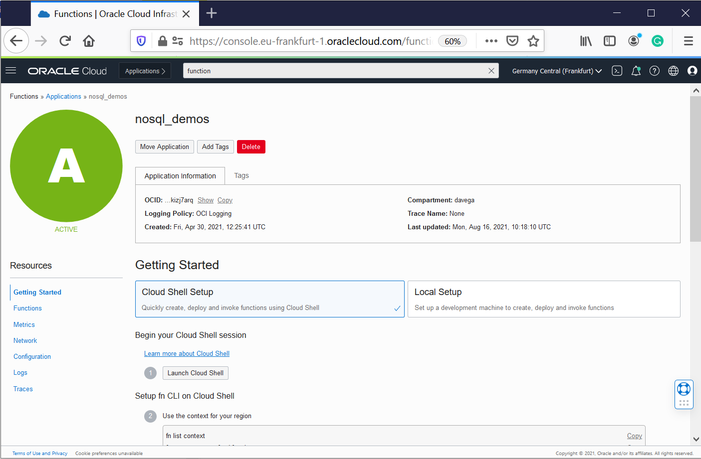
Task: Click the Add Tags button
Action: [216, 147]
